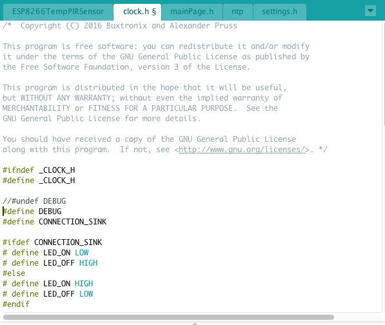Click 'You should have received a copy' line
This screenshot has height=325, width=385.
[x=149, y=139]
